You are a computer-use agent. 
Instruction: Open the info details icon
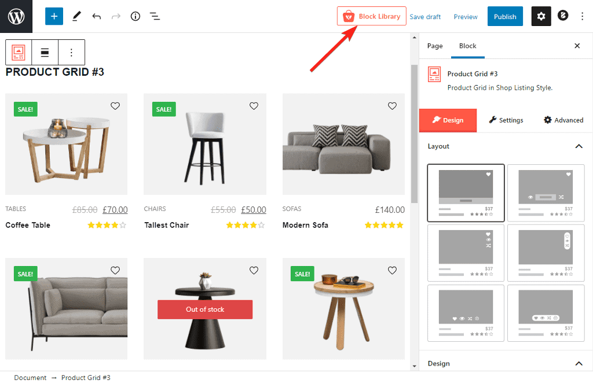pyautogui.click(x=136, y=16)
